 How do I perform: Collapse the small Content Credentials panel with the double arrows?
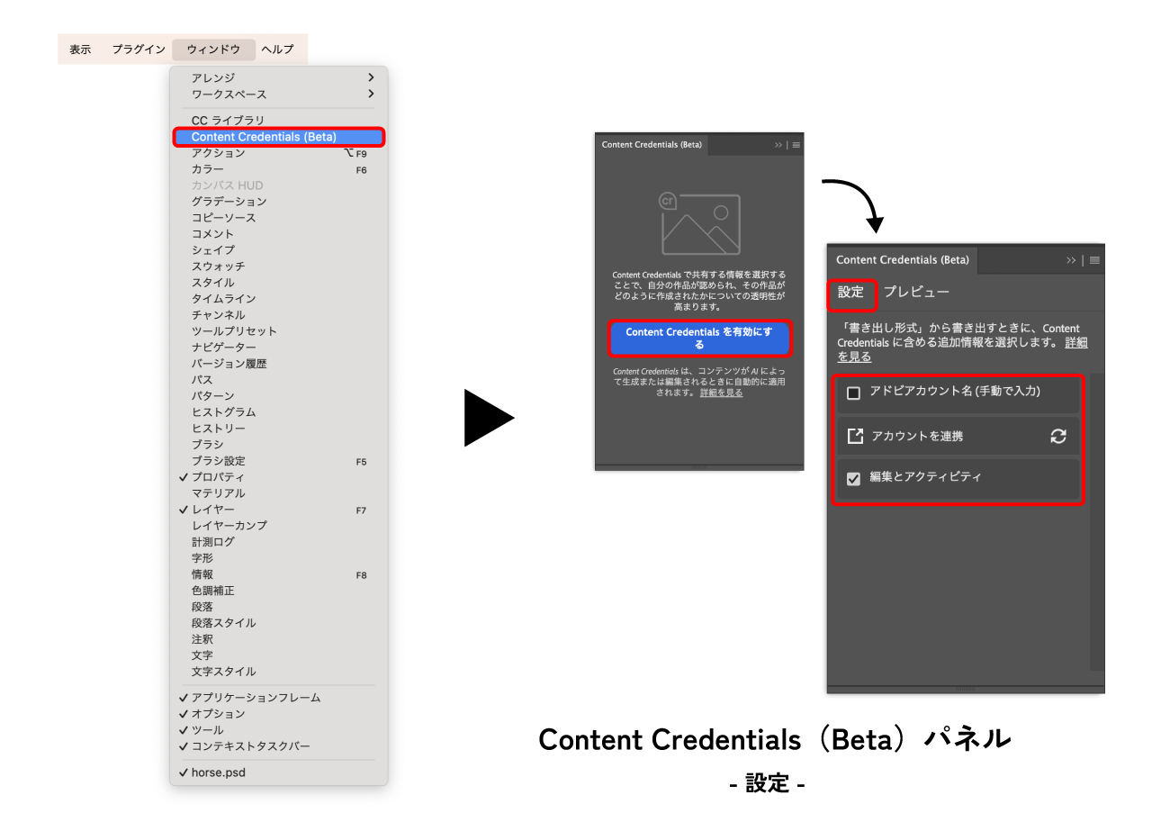coord(778,145)
